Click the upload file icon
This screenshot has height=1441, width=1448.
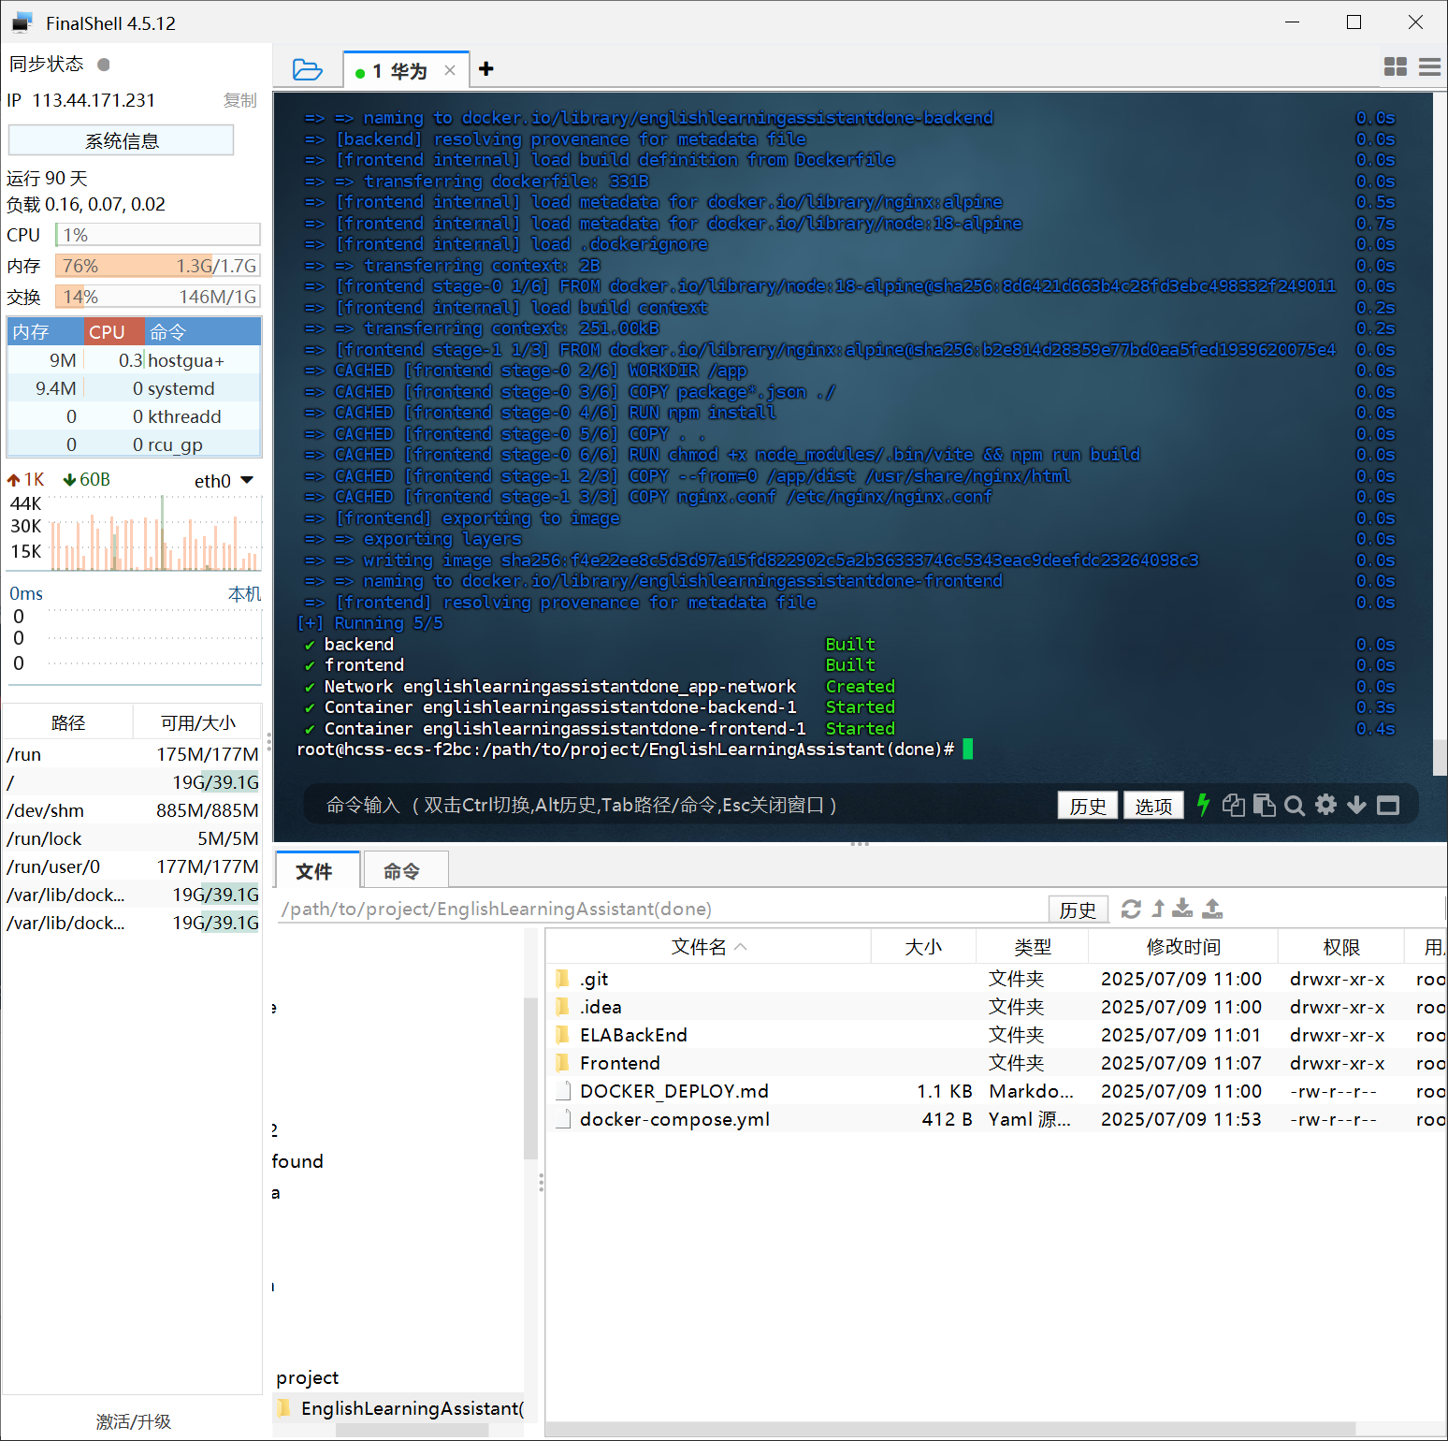(1212, 909)
